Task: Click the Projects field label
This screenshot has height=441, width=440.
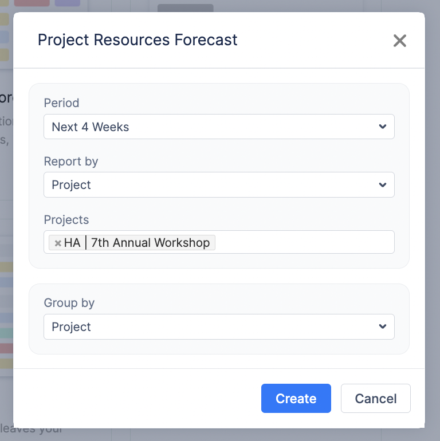Action: coord(66,220)
